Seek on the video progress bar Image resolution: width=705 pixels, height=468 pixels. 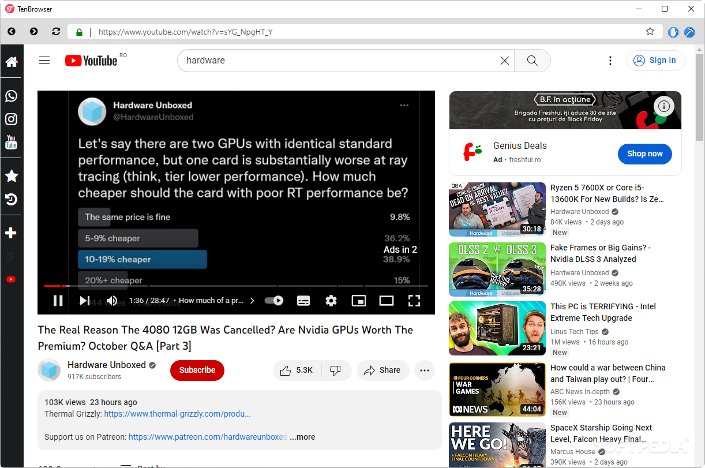coord(236,286)
